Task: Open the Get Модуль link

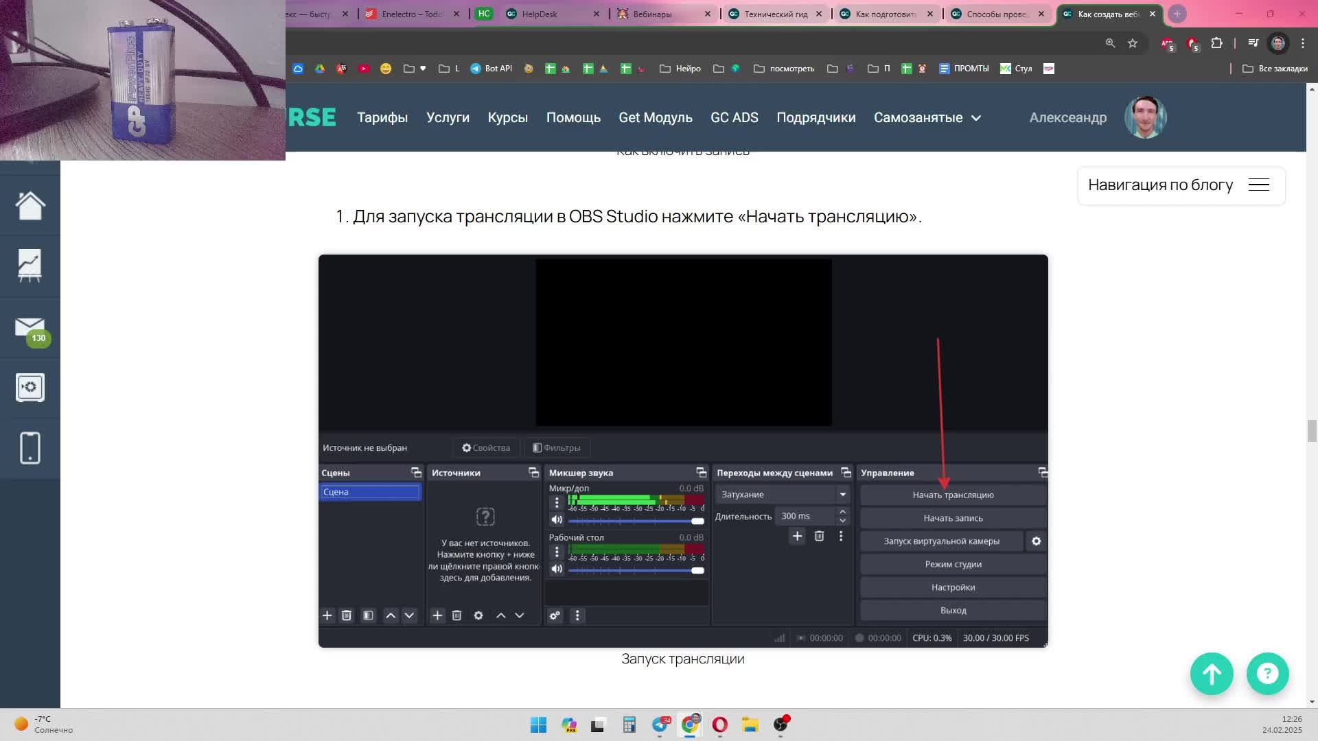Action: 656,117
